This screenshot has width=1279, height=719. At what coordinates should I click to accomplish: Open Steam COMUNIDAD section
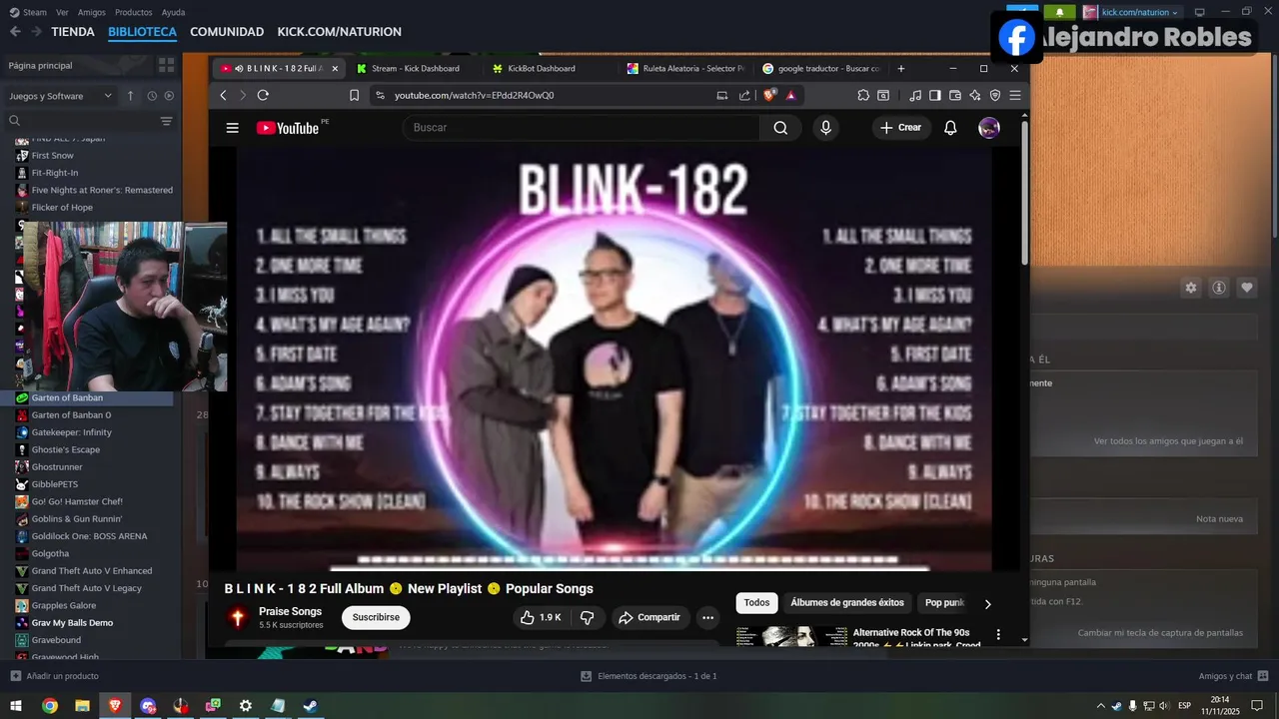227,32
